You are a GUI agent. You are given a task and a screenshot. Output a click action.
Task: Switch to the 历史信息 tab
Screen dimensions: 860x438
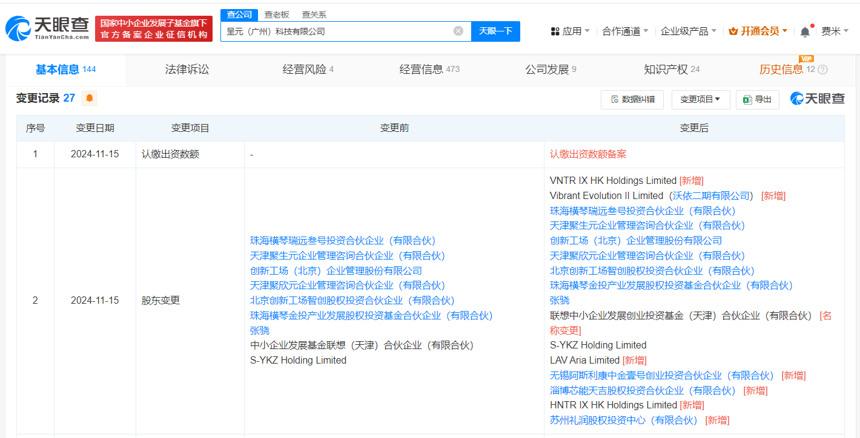coord(787,70)
